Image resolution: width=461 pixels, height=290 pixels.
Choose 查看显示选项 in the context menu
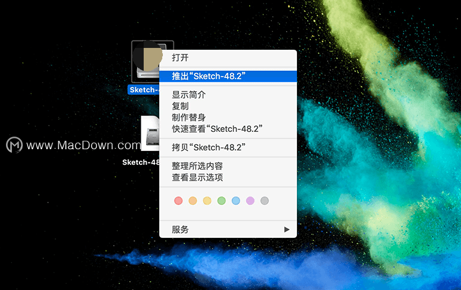[x=228, y=177]
